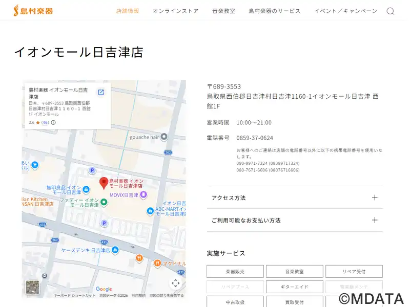
Task: Click the MOVIX日吉津 cinema marker
Action: point(143,195)
